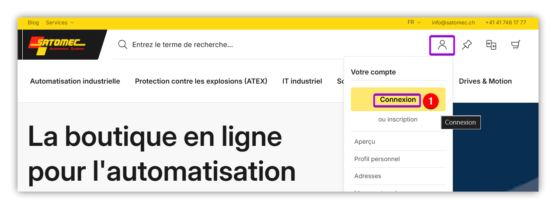Select Protection contre les explosions (ATEX)
556x209 pixels.
click(201, 81)
